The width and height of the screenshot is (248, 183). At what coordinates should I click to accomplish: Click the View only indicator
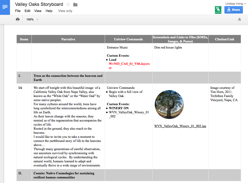coord(65,11)
